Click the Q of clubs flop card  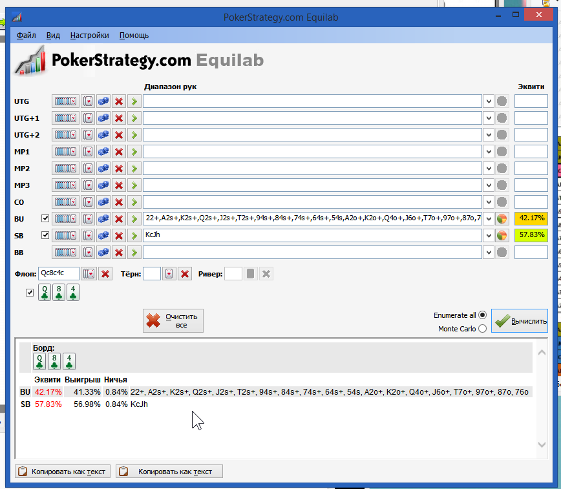(x=45, y=293)
